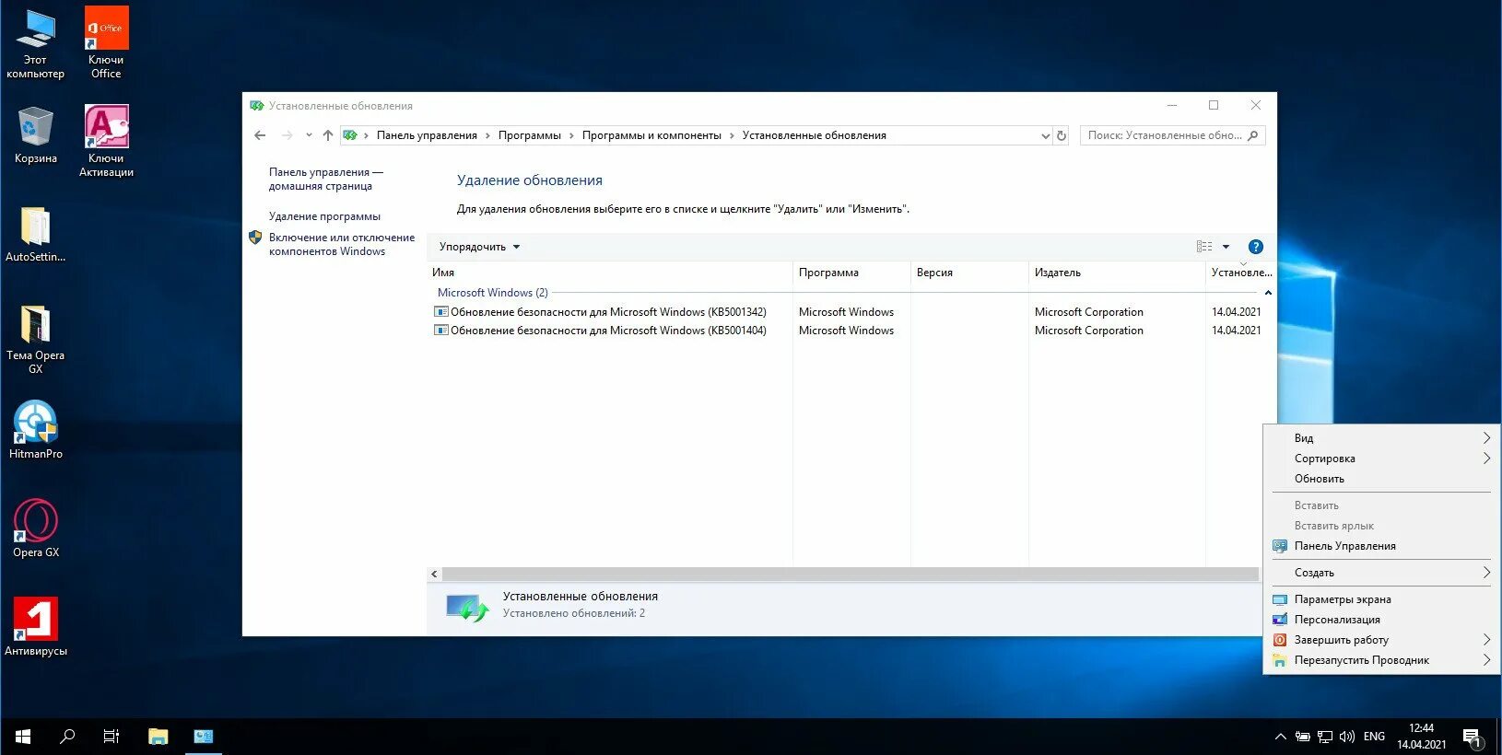
Task: Open Task View on taskbar
Action: (111, 737)
